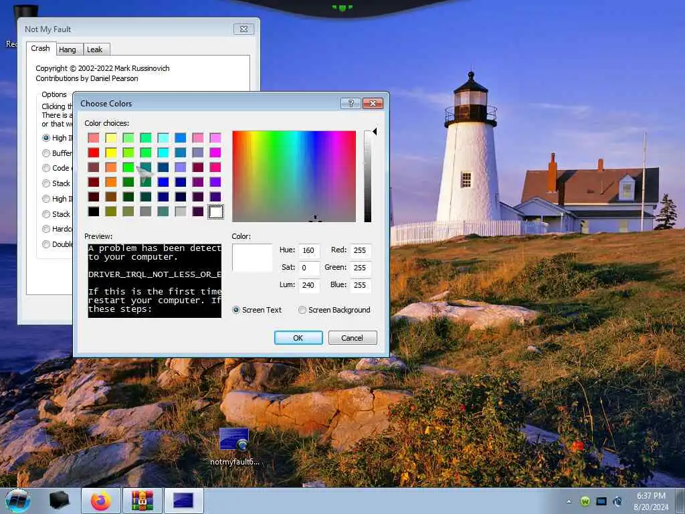This screenshot has height=514, width=685.
Task: Pick the medium gray swatch in the bottom row
Action: tap(145, 211)
